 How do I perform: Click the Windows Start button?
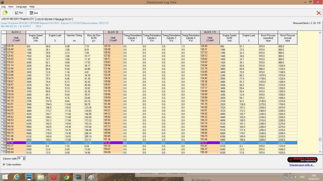(x=5, y=177)
